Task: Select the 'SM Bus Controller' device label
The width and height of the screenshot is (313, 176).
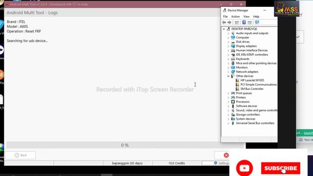Action: (252, 89)
